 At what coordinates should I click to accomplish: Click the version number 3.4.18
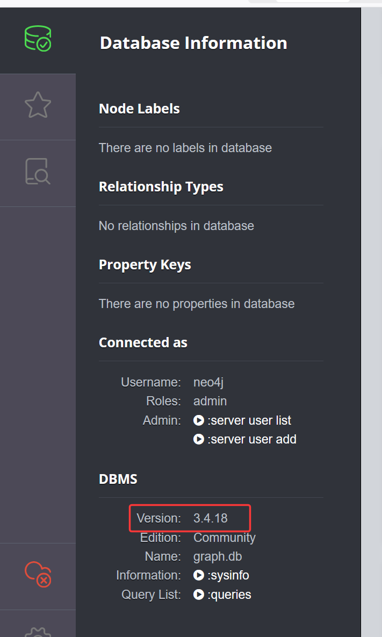click(x=211, y=518)
